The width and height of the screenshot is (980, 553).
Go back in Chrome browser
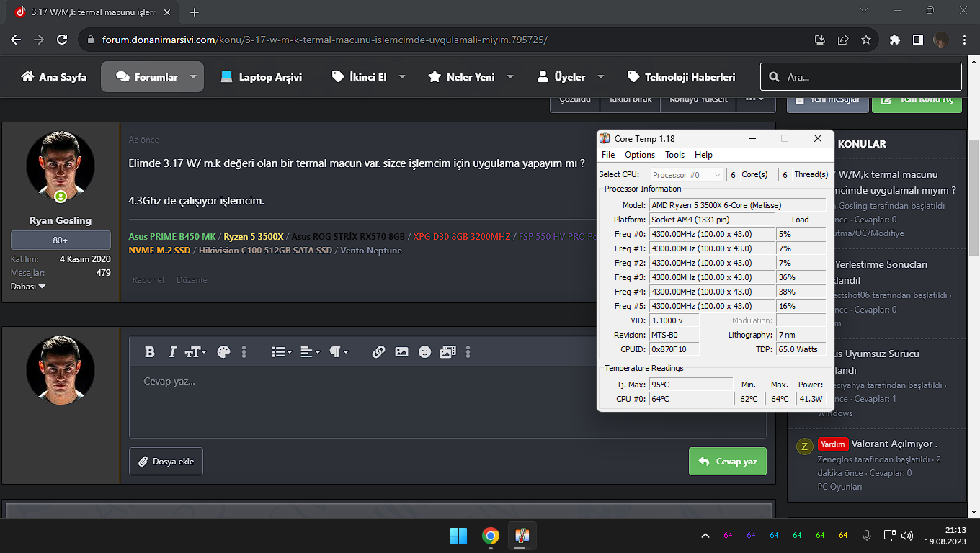click(16, 40)
